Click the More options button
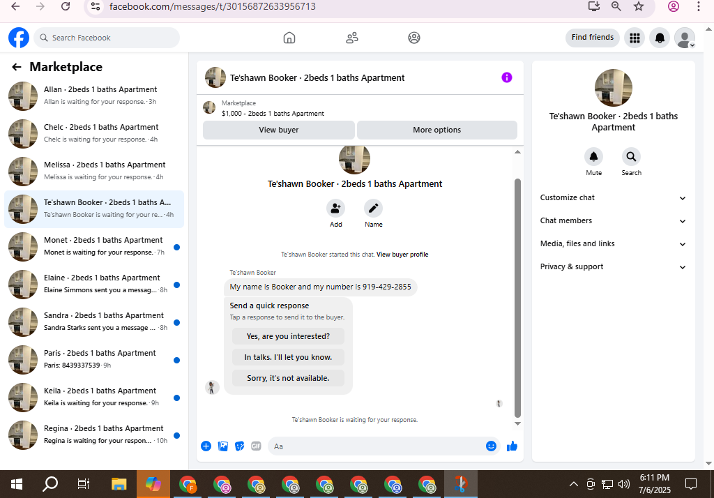714x498 pixels. click(x=436, y=130)
